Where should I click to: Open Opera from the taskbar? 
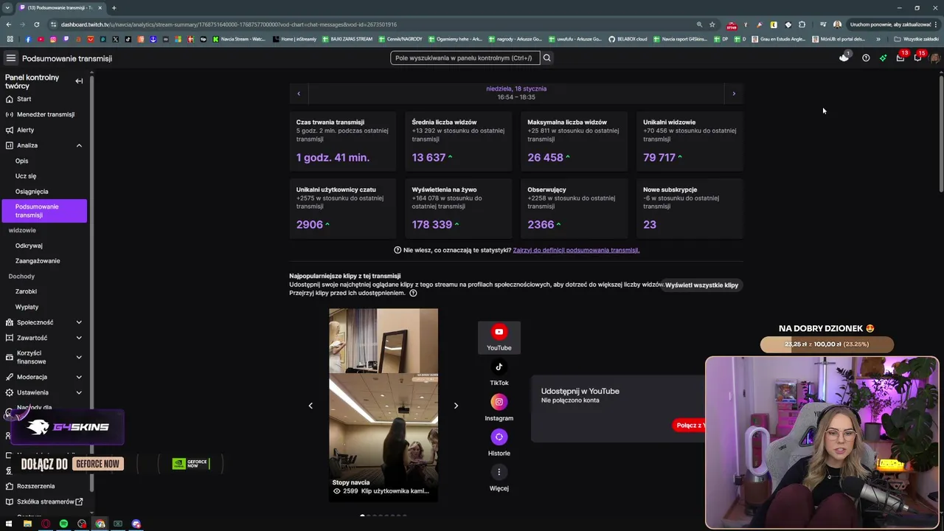click(x=46, y=524)
